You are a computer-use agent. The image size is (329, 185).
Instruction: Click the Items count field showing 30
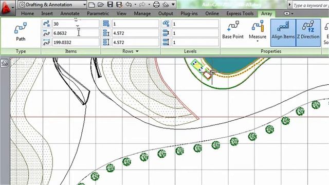pyautogui.click(x=76, y=24)
